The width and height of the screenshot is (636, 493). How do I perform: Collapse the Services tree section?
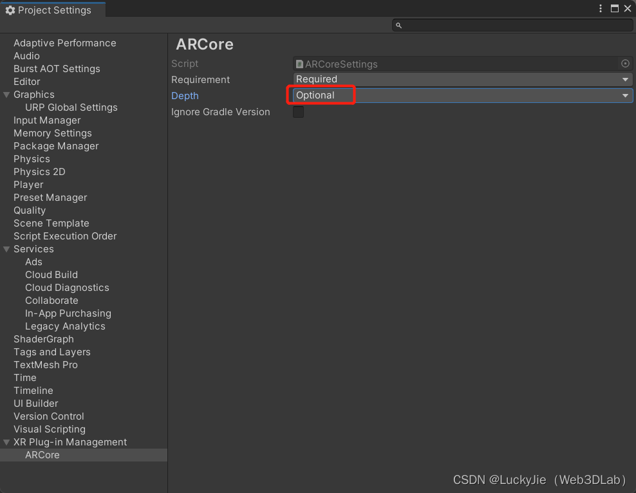pyautogui.click(x=6, y=249)
